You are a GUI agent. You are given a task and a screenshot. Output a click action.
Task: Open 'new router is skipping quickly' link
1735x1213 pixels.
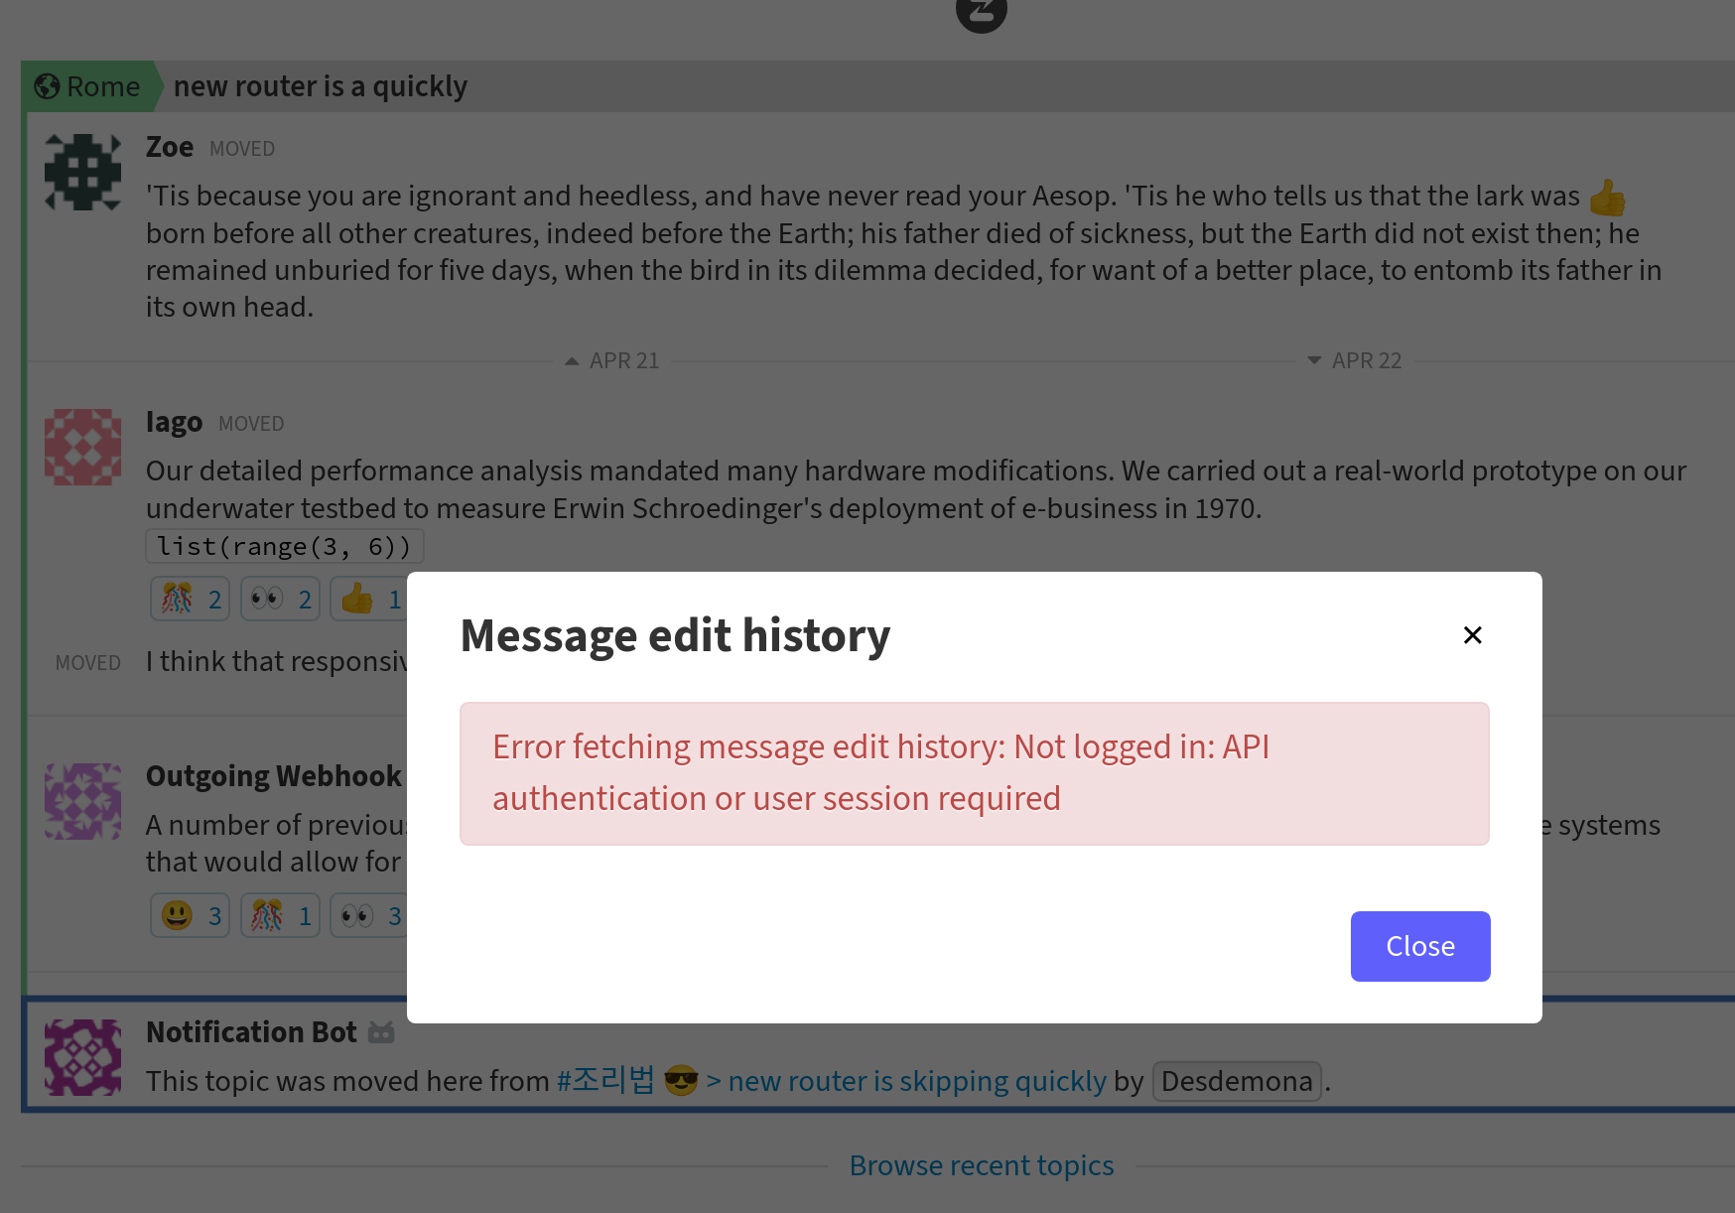pyautogui.click(x=917, y=1081)
